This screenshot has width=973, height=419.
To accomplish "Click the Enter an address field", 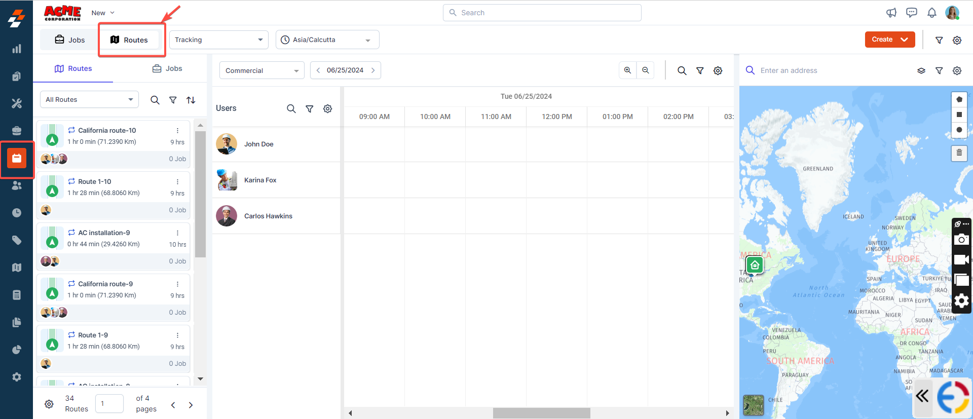I will click(x=831, y=70).
